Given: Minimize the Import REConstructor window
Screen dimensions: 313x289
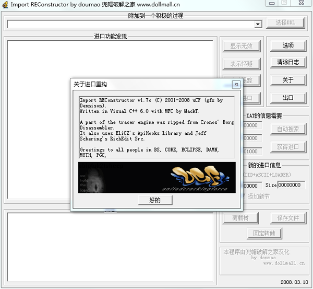Looking at the screenshot, I should 272,4.
